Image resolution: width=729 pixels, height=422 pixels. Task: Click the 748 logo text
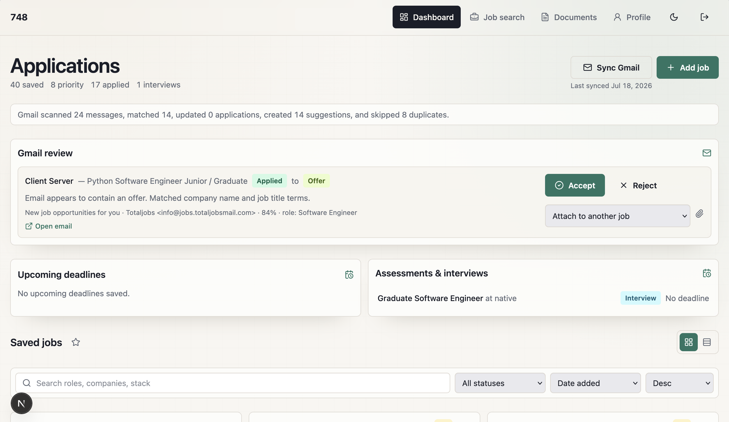19,17
